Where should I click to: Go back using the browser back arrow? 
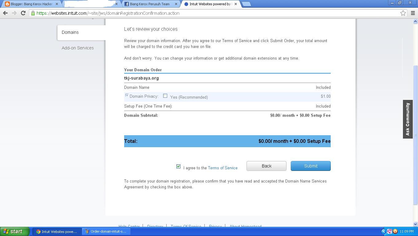tap(5, 13)
